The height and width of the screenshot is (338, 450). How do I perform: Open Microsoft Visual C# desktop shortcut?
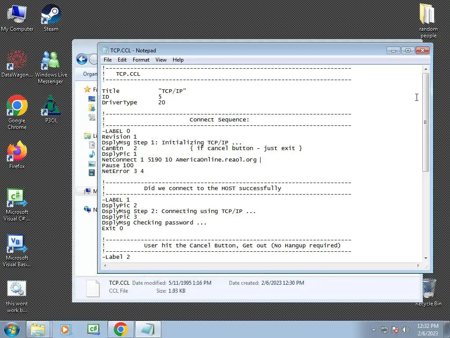coord(17,205)
